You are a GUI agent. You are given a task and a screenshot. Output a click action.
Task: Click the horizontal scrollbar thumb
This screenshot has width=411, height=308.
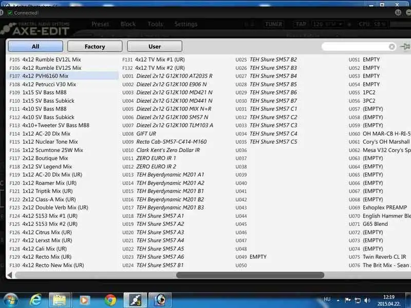pyautogui.click(x=250, y=275)
